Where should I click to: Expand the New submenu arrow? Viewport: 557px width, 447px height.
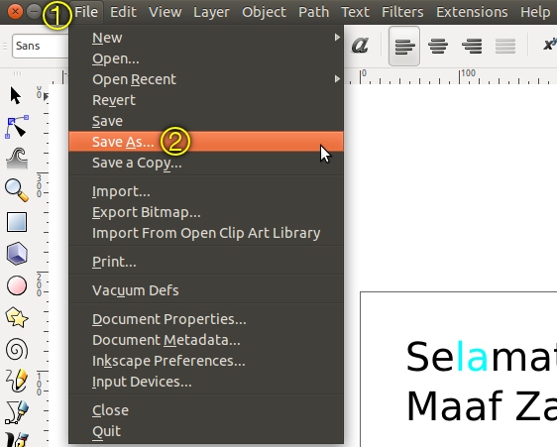[337, 38]
